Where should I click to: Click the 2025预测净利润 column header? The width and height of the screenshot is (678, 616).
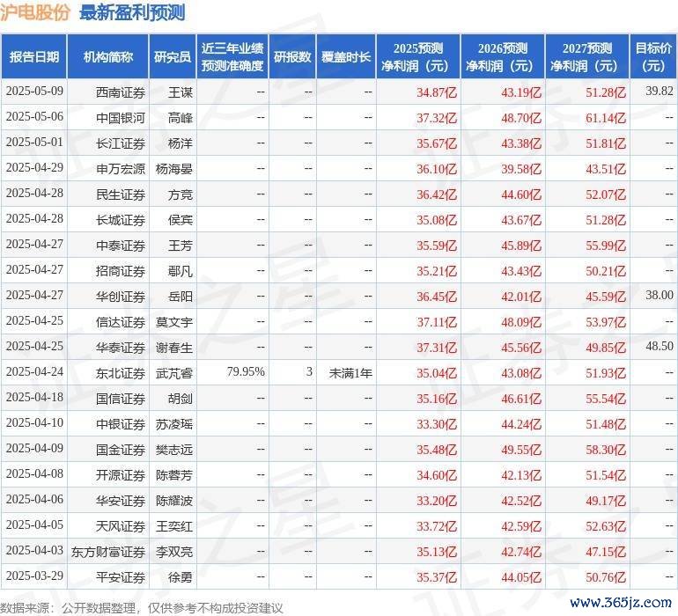point(418,56)
